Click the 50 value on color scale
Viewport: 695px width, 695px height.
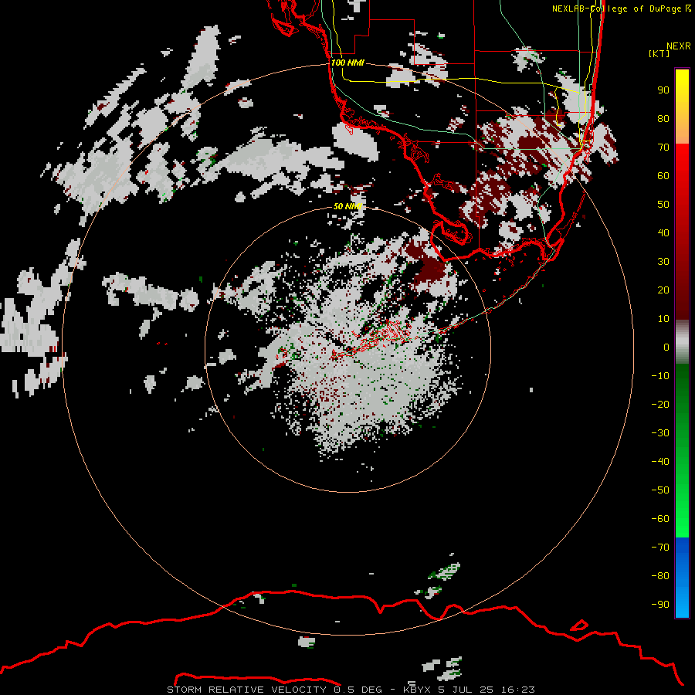point(663,205)
